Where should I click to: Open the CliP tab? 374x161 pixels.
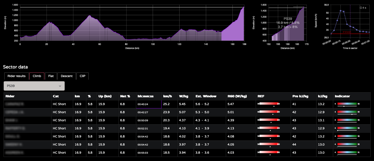pos(83,76)
